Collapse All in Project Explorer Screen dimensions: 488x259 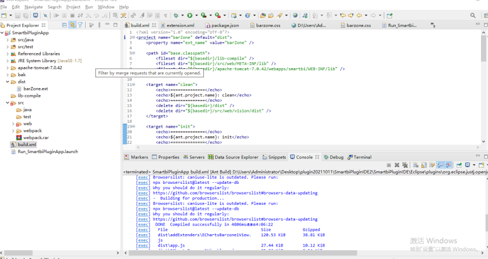pos(65,25)
